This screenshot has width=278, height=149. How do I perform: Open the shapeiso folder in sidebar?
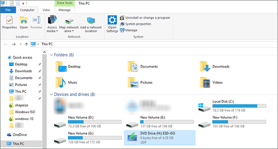[19, 105]
